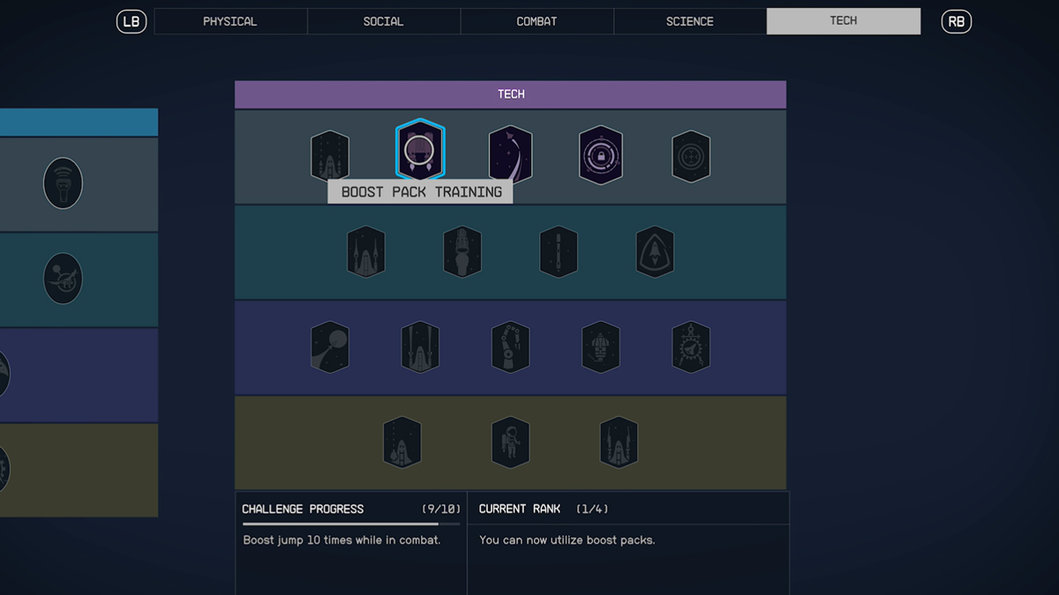Click the highlighted Boost Pack Training skill
Viewport: 1059px width, 595px height.
click(420, 152)
